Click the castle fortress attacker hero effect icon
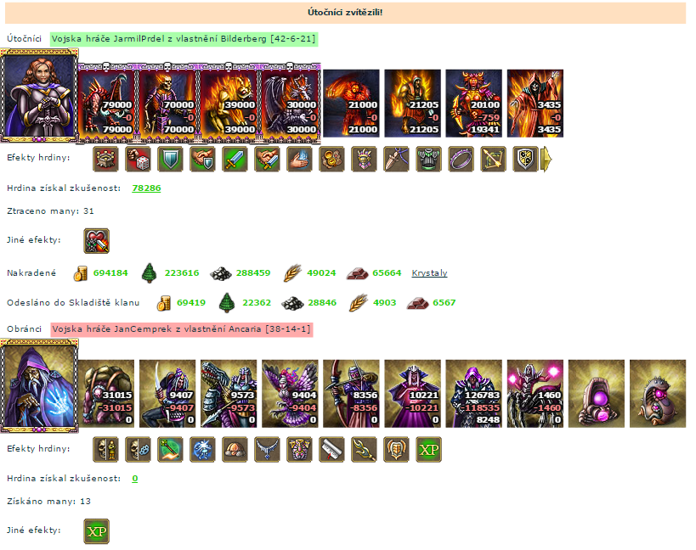Screen dimensions: 696x550 pos(105,159)
